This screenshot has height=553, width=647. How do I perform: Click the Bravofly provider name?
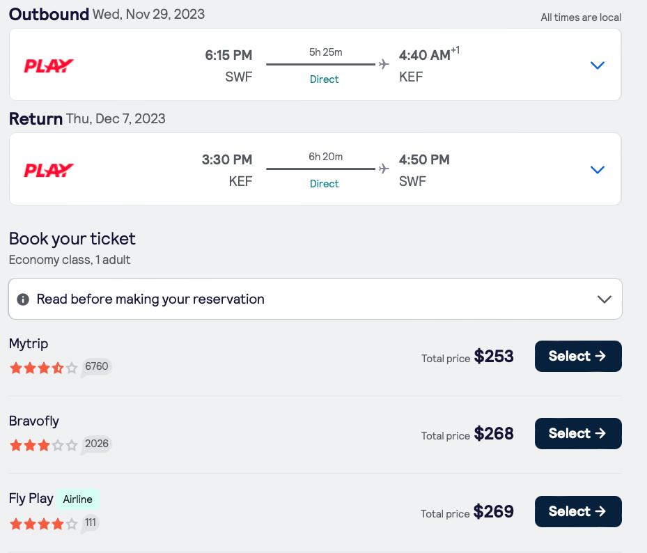click(34, 421)
